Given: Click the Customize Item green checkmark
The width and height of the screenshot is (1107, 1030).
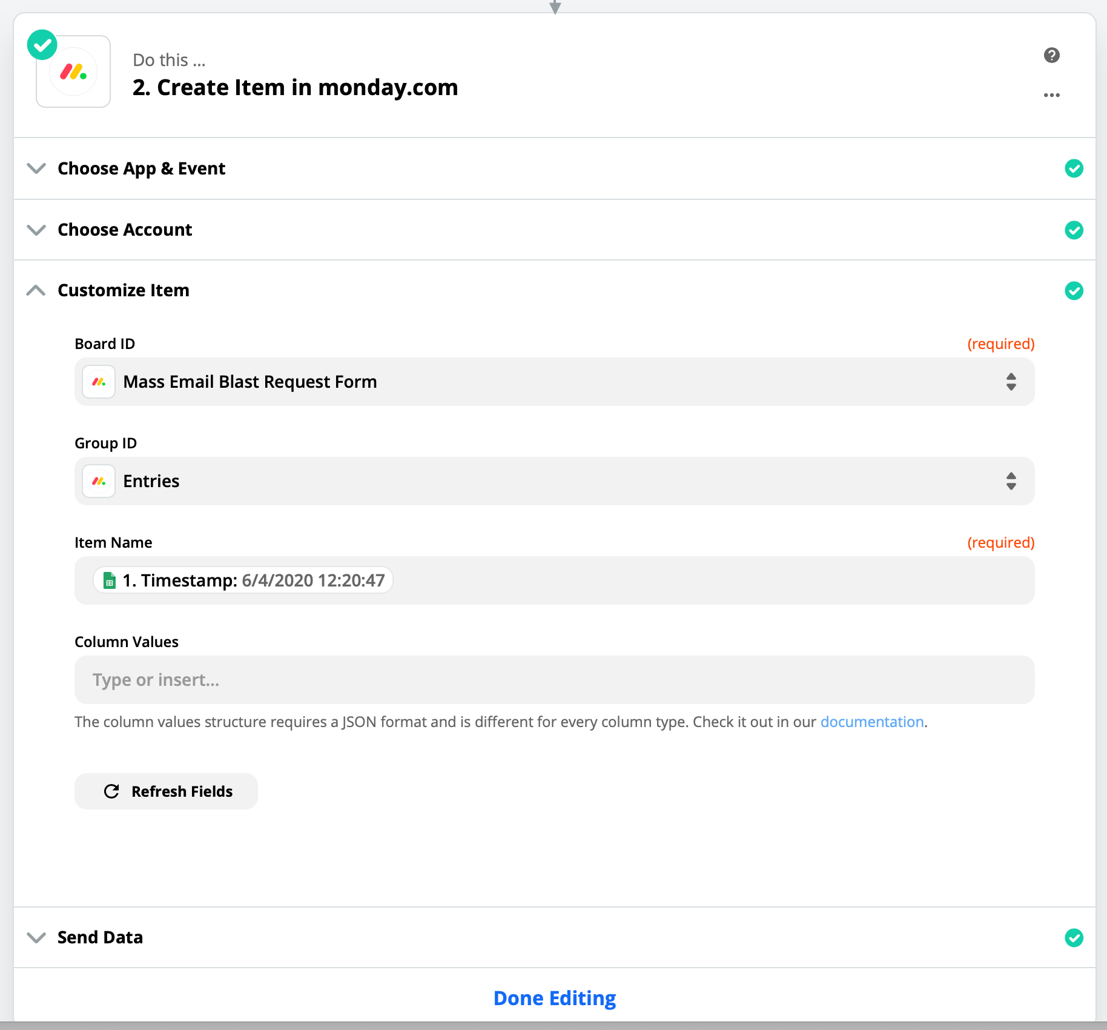Looking at the screenshot, I should 1074,291.
